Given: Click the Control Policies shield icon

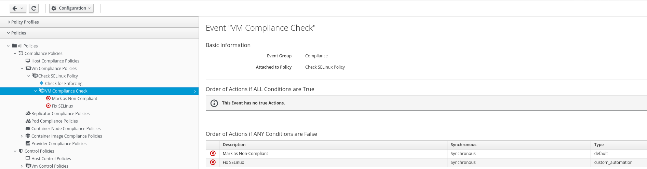Looking at the screenshot, I should tap(21, 151).
